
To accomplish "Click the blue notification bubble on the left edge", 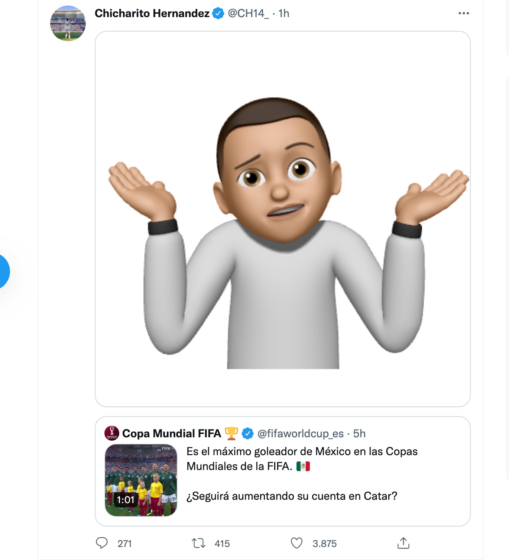I will point(4,271).
